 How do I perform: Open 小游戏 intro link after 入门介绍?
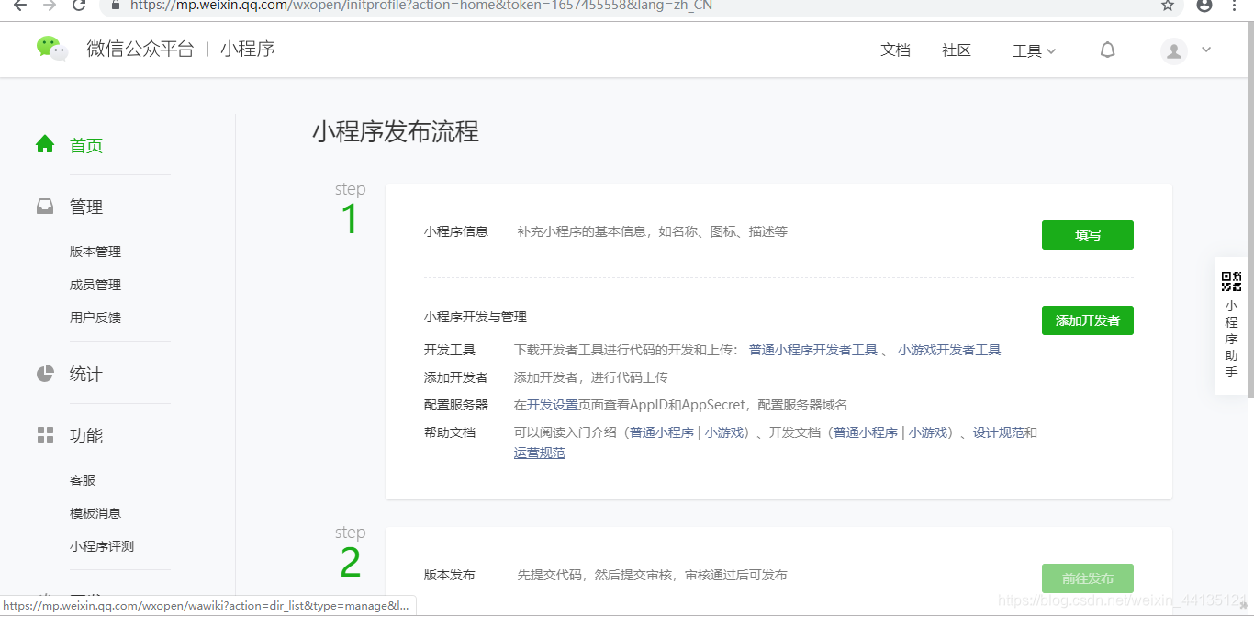click(724, 432)
